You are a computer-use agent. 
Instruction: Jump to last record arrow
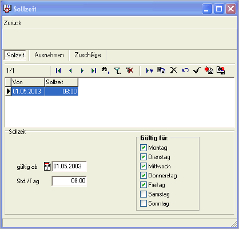(94, 71)
